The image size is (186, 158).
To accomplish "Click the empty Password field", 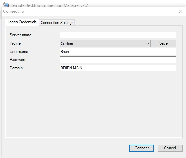I will 118,60.
